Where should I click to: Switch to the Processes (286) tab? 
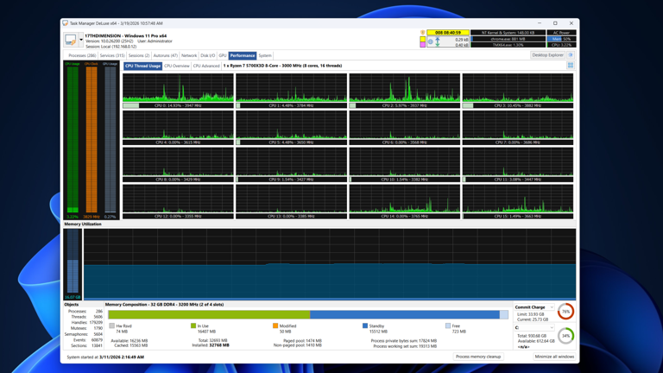pyautogui.click(x=82, y=55)
